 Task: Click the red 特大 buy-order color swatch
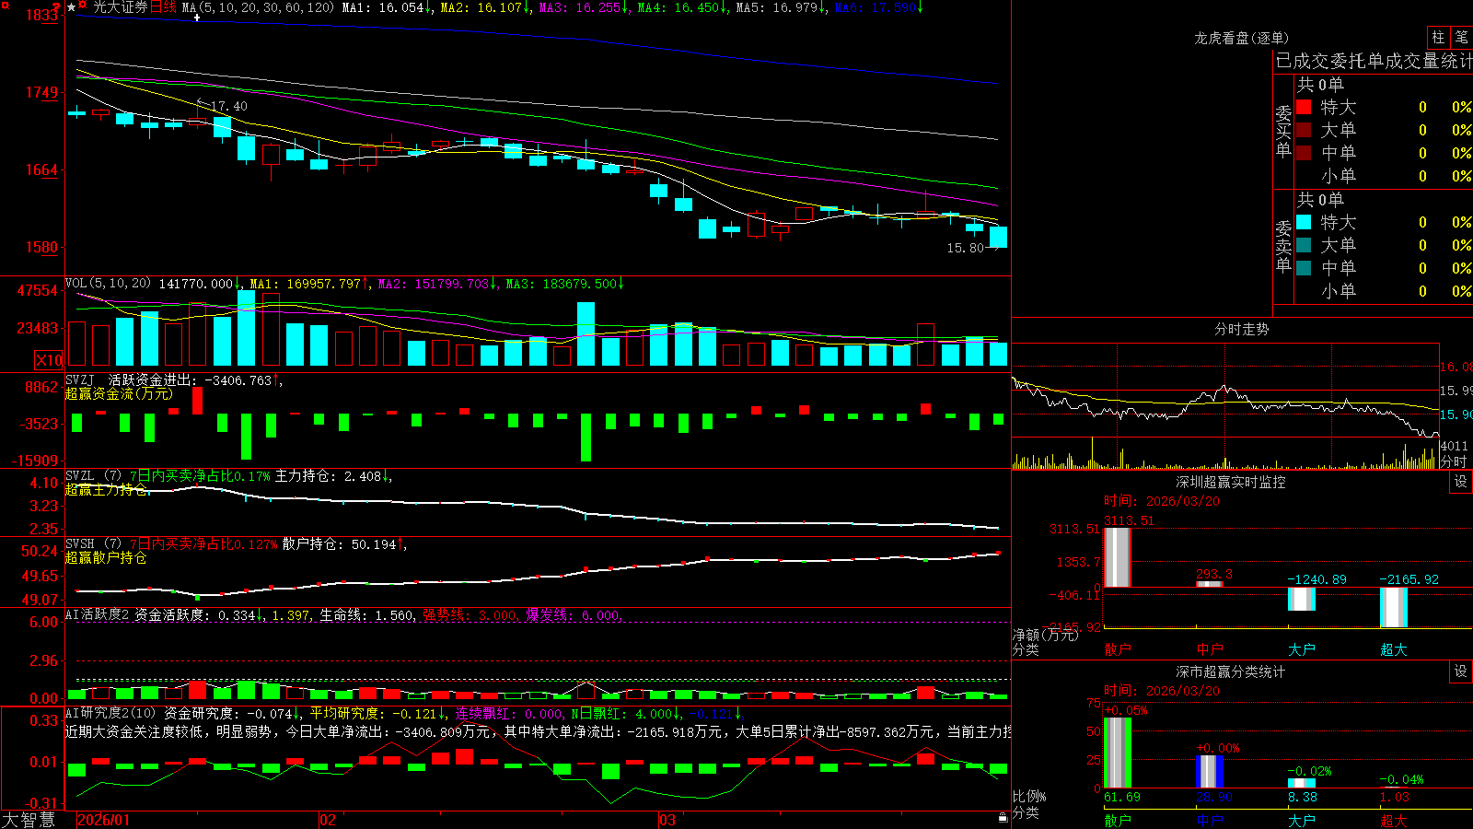1304,107
